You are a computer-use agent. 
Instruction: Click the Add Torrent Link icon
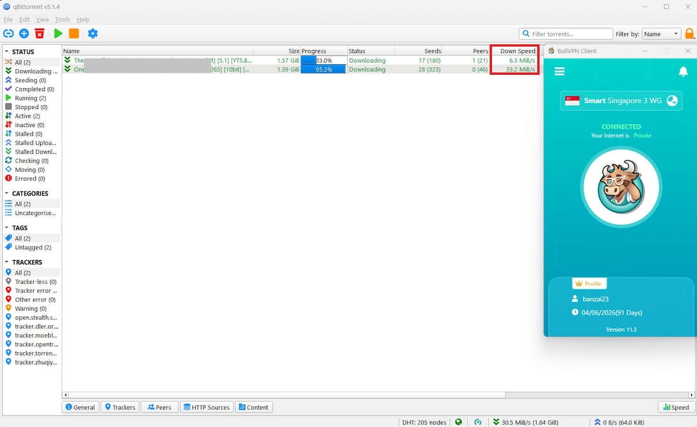[8, 34]
